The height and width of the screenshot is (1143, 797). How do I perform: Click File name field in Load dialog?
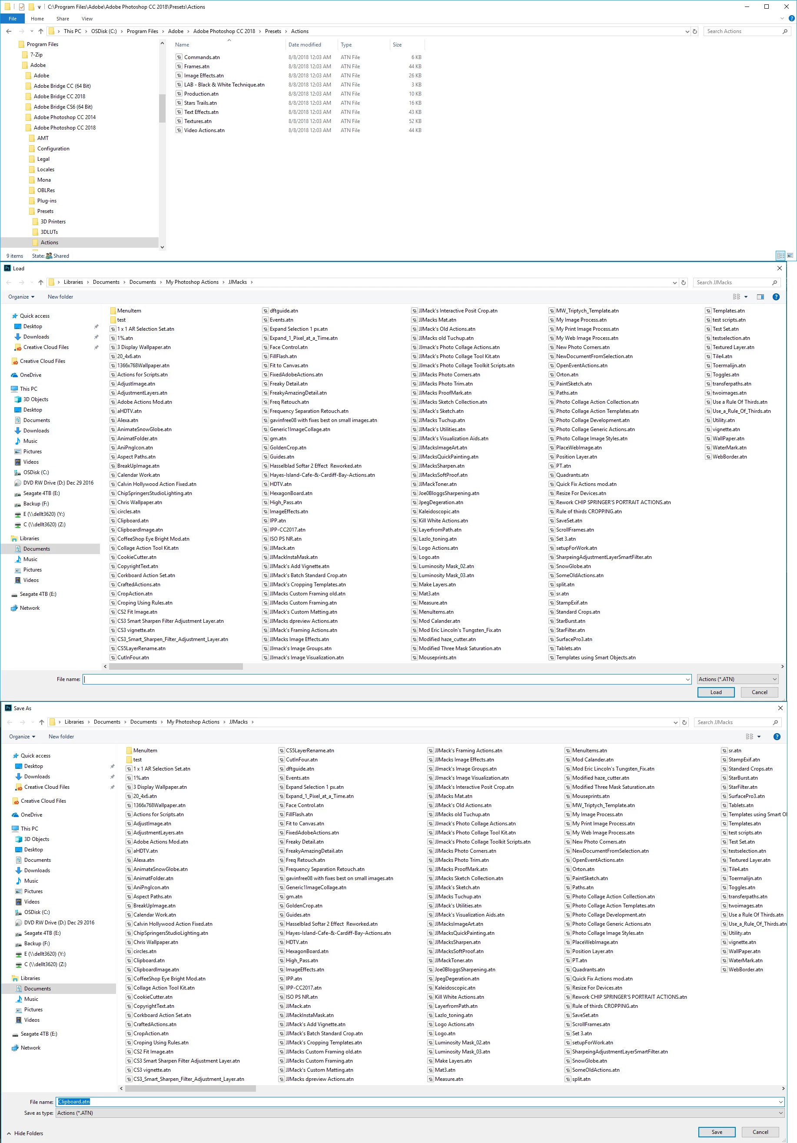[387, 679]
